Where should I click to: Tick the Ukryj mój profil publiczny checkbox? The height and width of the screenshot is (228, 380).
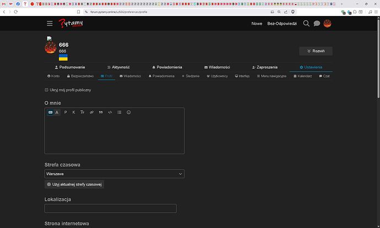pyautogui.click(x=46, y=90)
